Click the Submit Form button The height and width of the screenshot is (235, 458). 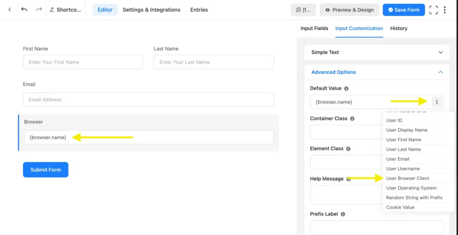(x=46, y=170)
